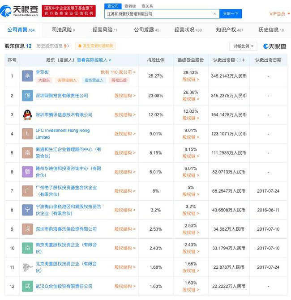Image resolution: width=291 pixels, height=300 pixels.
Task: Sort by 认缴出资额 using the sort arrows
Action: (244, 60)
